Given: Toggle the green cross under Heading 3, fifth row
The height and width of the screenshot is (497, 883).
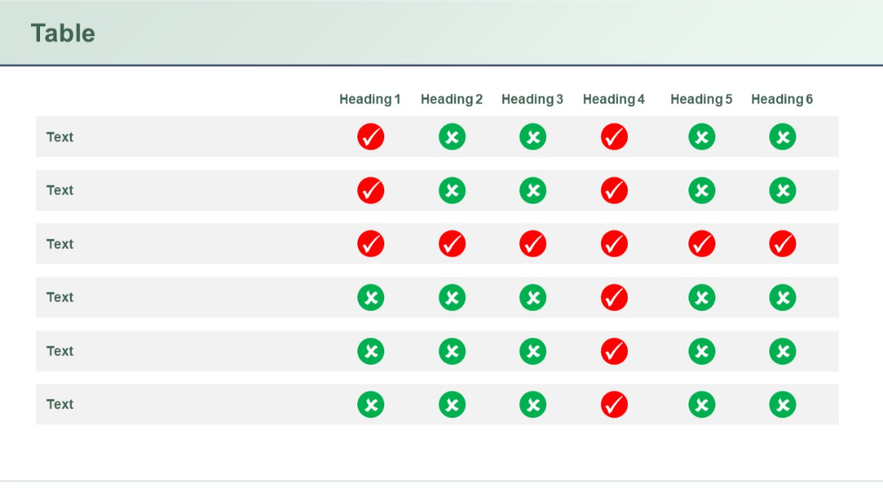Looking at the screenshot, I should point(532,351).
